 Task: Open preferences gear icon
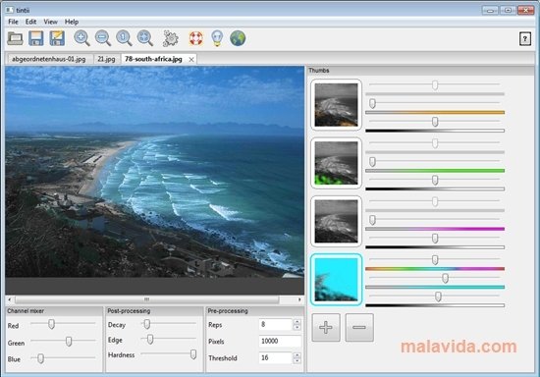[x=171, y=38]
